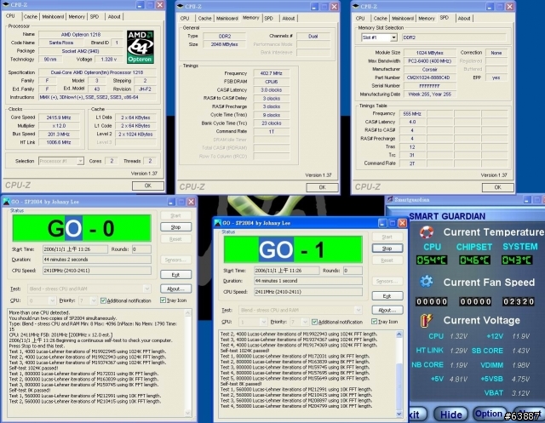Click About... in the GO - 1 window
This screenshot has height=423, width=545.
387,310
